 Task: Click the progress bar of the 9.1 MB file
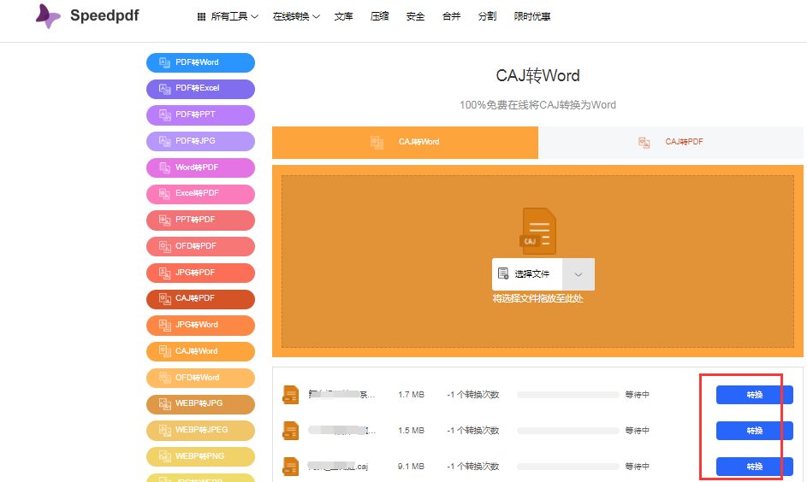(567, 467)
